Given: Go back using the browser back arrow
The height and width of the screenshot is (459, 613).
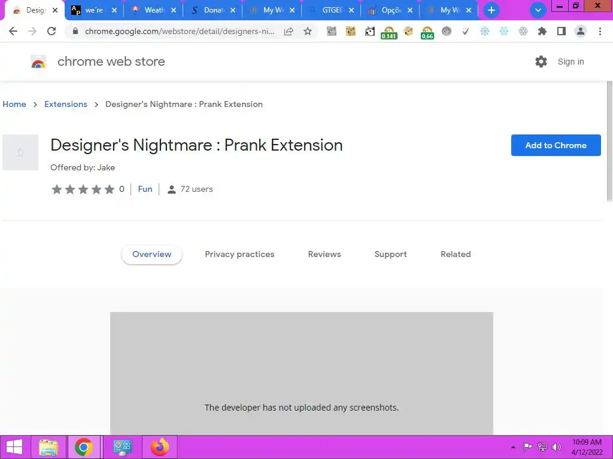Looking at the screenshot, I should [13, 31].
